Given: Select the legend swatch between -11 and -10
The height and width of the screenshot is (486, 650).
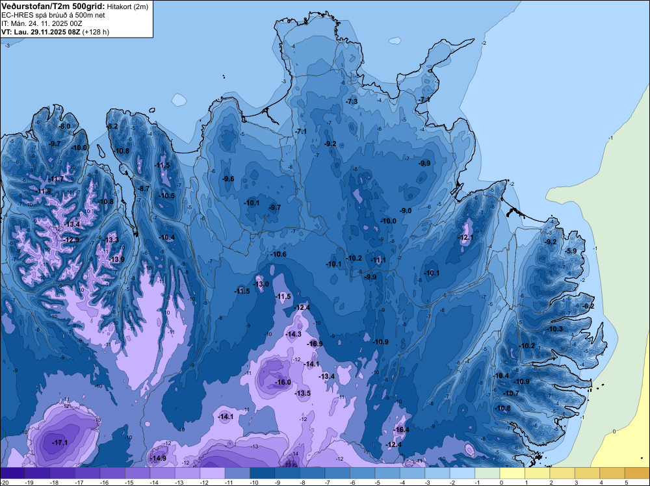Looking at the screenshot, I should click(237, 473).
